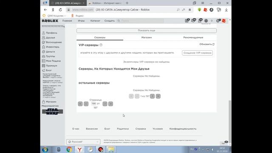Switch to the Roblox+ browser tab

tap(105, 3)
